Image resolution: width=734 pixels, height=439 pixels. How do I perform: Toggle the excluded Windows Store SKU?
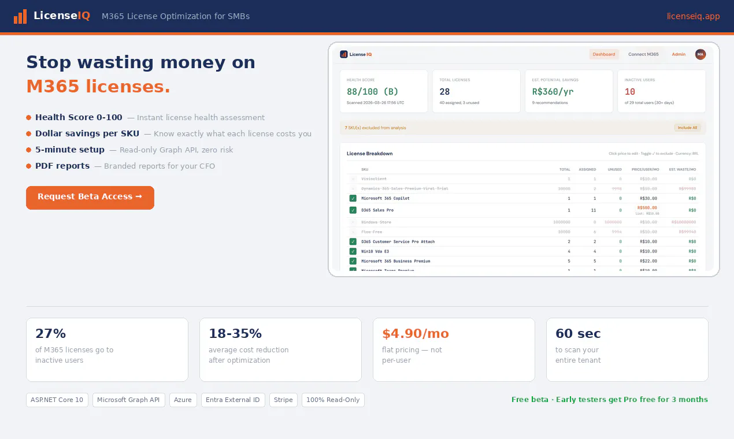(353, 222)
